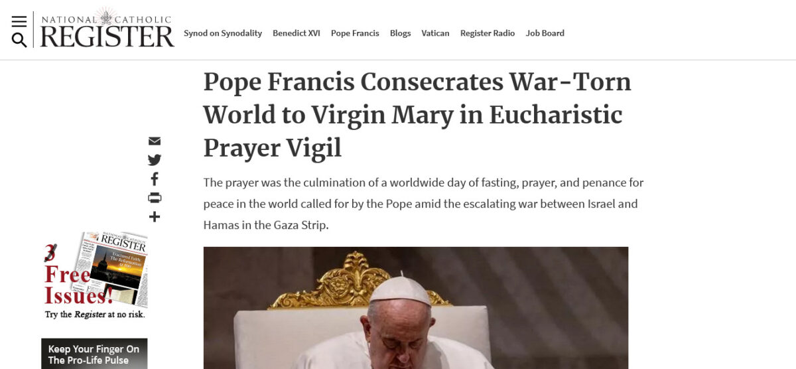796x369 pixels.
Task: Open Synod on Synodality section
Action: [x=223, y=33]
